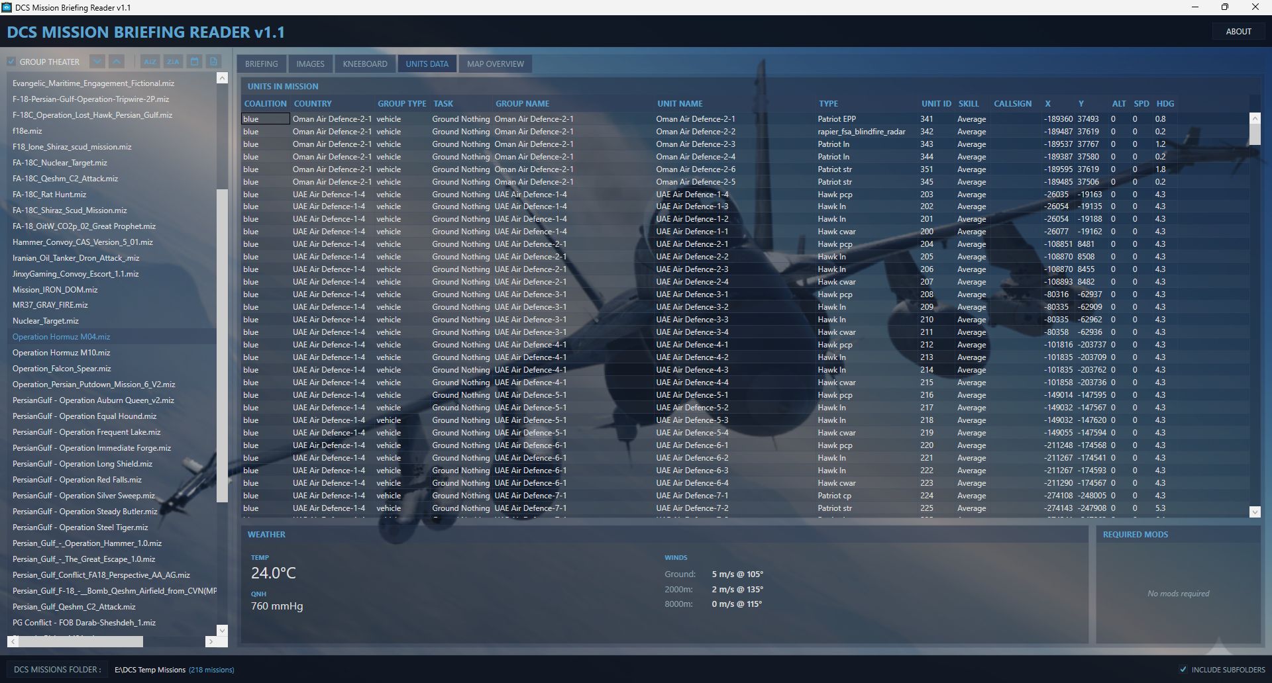The image size is (1272, 683).
Task: Click mission list scroll up arrow
Action: click(x=222, y=79)
